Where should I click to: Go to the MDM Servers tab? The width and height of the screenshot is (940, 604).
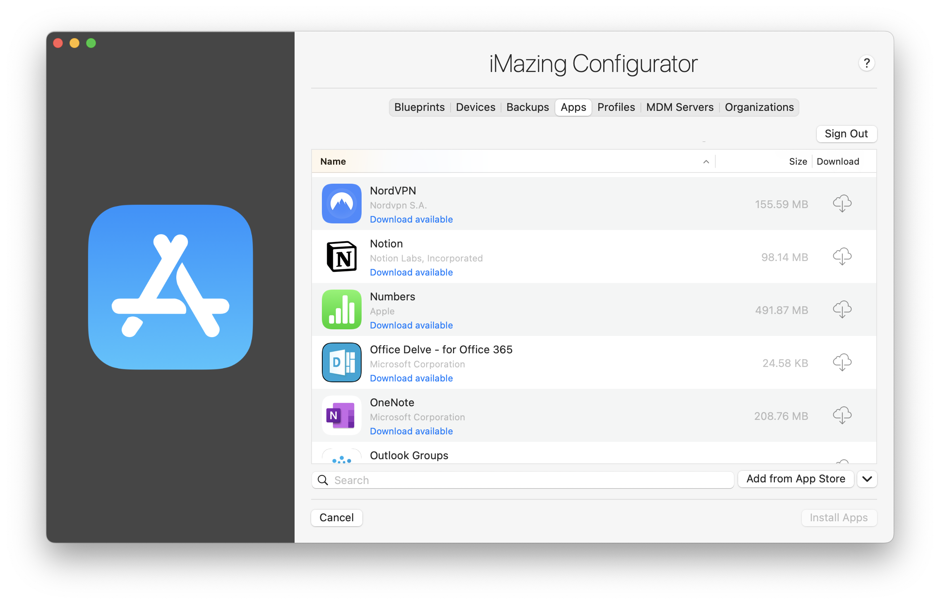click(680, 107)
